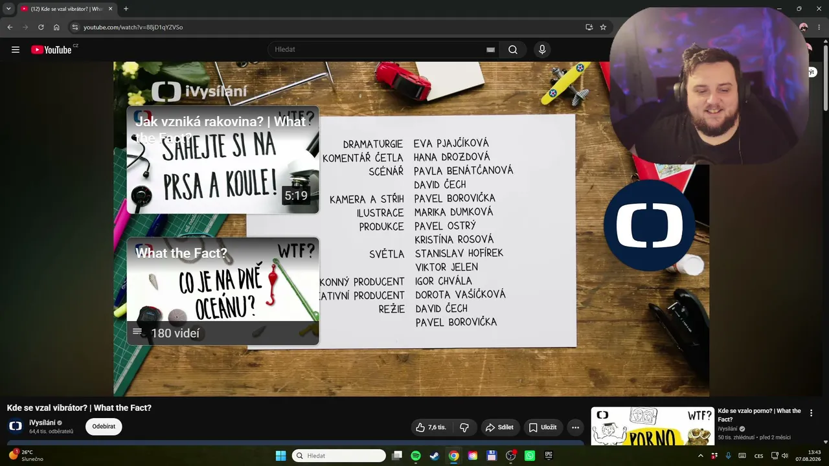Screen dimensions: 829x466
Task: Click the '64,4 tis. odběratelů' subscriber count
Action: (x=51, y=431)
